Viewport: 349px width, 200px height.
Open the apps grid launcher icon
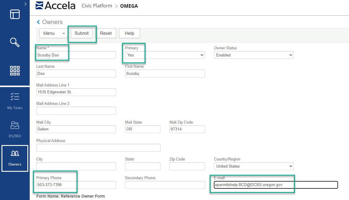tap(15, 71)
